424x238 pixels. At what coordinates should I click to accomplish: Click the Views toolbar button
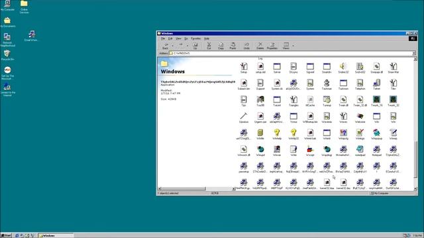pos(286,46)
